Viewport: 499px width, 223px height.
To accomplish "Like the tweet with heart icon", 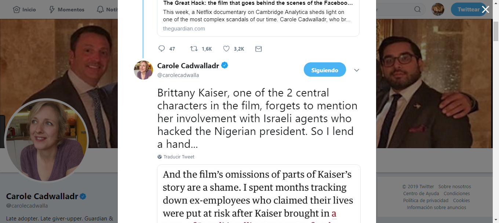I will [x=226, y=49].
